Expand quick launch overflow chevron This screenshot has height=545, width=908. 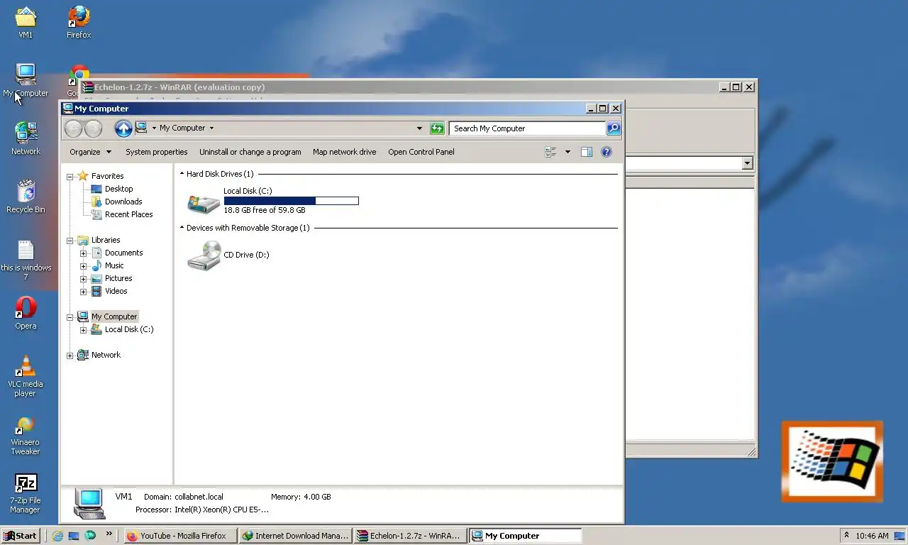[x=109, y=534]
